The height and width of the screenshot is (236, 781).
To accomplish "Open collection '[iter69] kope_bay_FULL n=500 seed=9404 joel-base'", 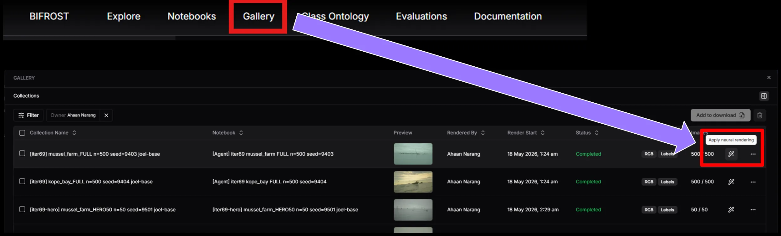I will [x=91, y=182].
